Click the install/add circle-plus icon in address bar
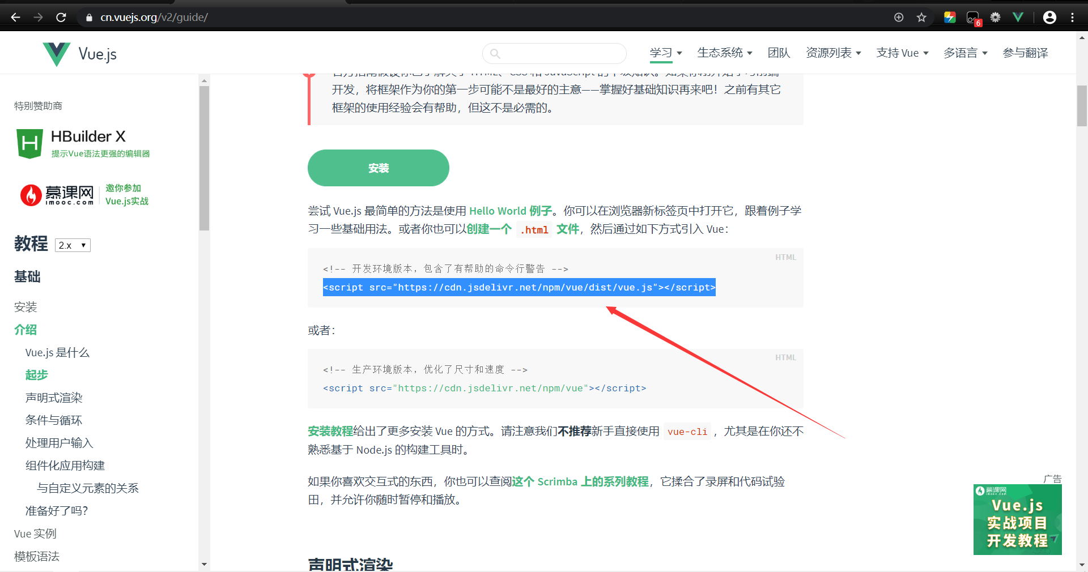Image resolution: width=1088 pixels, height=572 pixels. [899, 18]
